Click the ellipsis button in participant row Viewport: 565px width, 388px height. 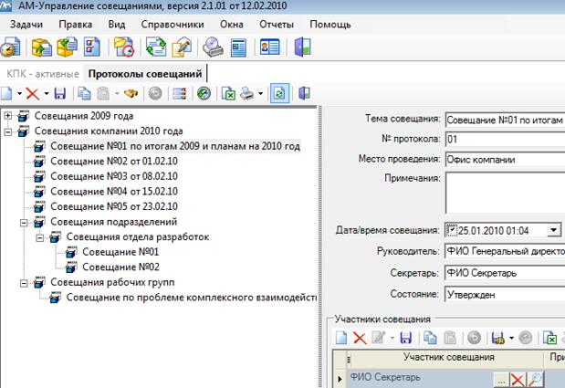[x=501, y=379]
